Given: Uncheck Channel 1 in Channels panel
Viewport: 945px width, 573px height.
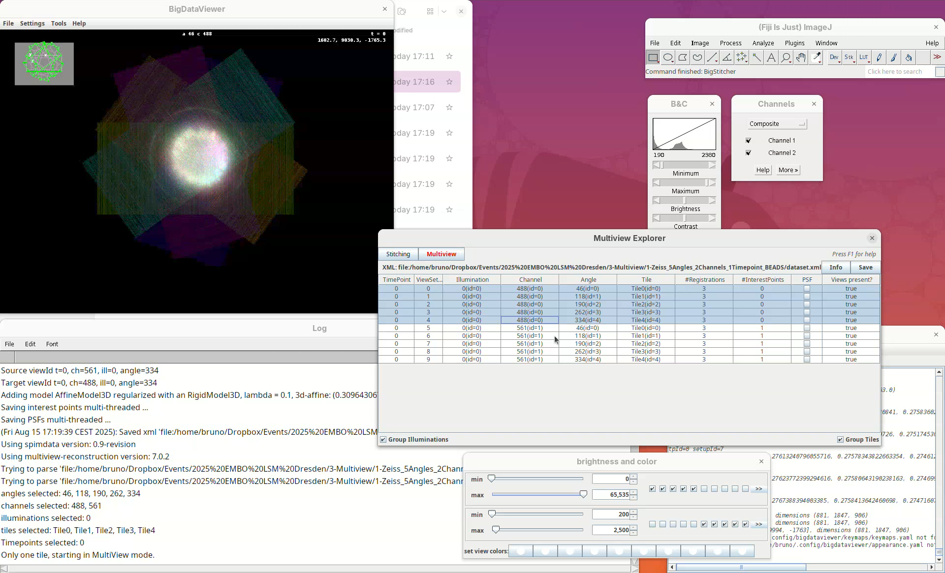Looking at the screenshot, I should coord(749,141).
